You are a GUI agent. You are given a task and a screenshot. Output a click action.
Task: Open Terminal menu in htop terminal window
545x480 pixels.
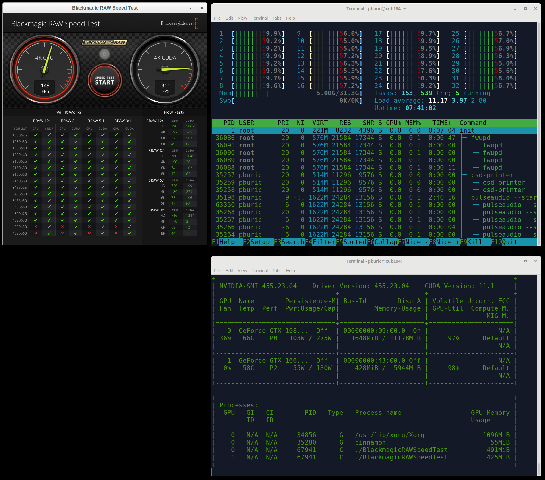coord(259,18)
